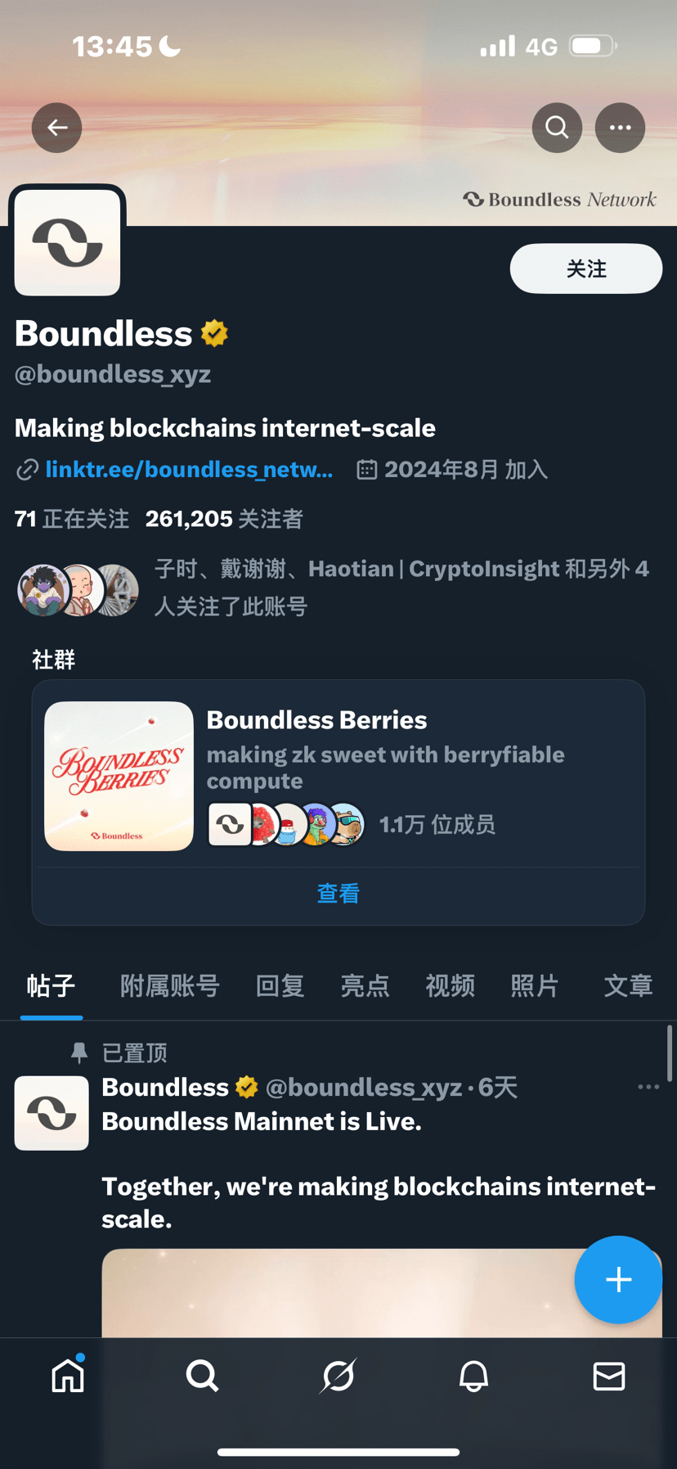Open the 视频 tab

pos(450,985)
